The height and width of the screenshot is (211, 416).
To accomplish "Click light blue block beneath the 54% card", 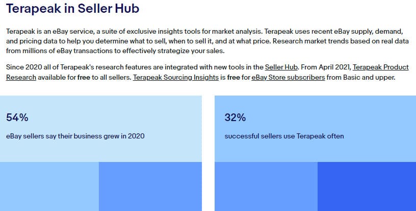I will (49, 186).
